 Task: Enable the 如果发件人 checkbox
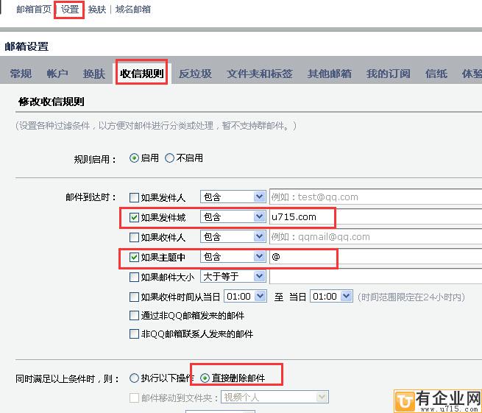(134, 197)
